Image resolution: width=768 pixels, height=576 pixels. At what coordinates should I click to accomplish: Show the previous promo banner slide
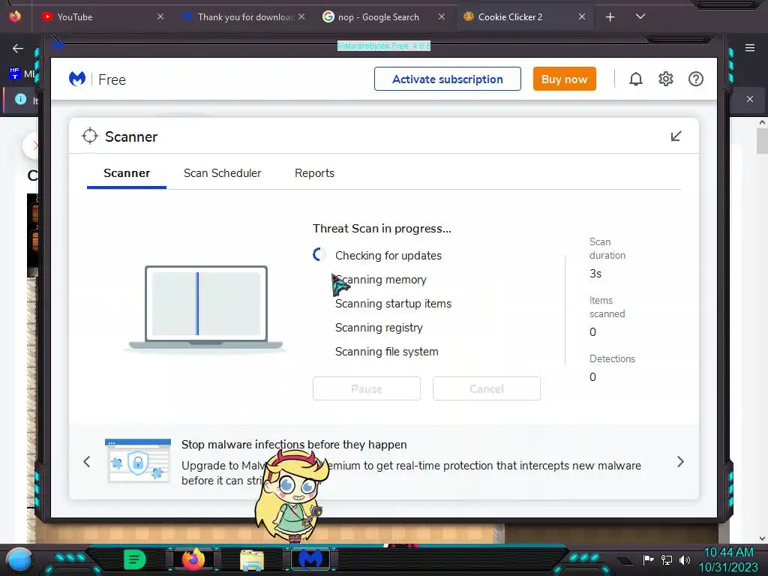click(87, 462)
